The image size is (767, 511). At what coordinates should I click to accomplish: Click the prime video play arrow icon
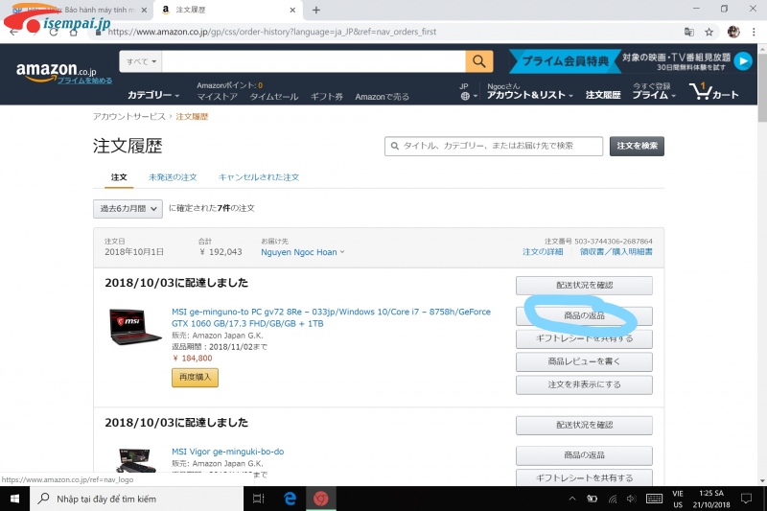743,61
